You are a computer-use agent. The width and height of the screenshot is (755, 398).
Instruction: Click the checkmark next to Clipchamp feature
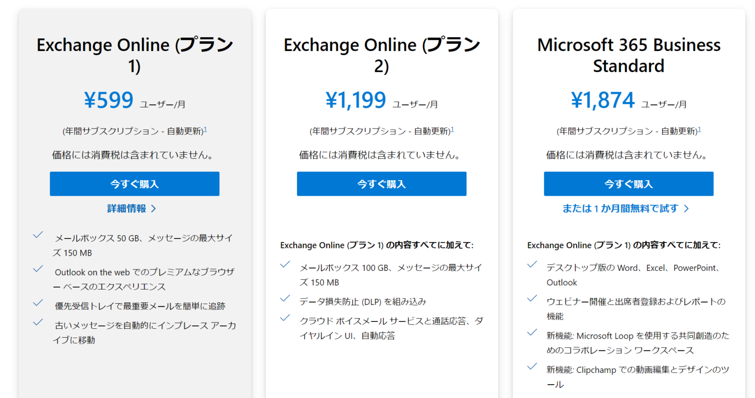pyautogui.click(x=532, y=367)
